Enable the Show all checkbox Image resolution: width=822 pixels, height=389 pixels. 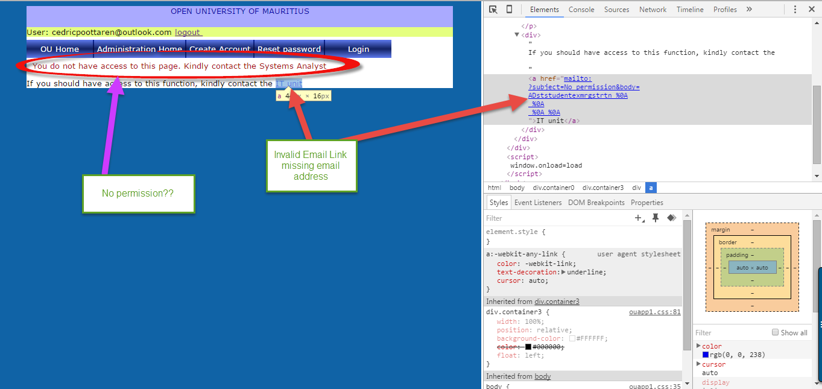pos(776,332)
